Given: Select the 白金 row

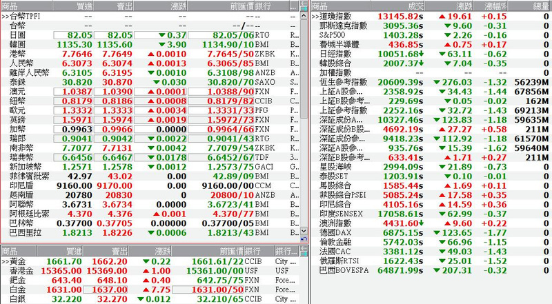Looking at the screenshot, I should click(150, 290).
